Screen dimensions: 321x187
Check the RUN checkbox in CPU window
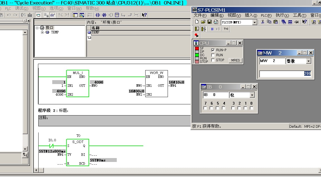pos(213,55)
